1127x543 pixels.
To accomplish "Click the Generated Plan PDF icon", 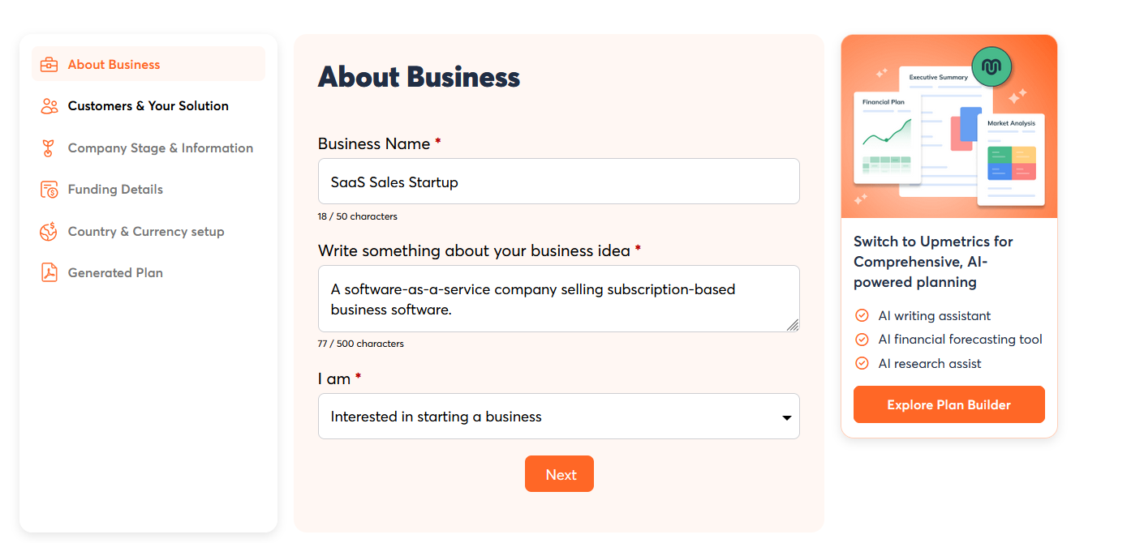I will click(x=49, y=273).
